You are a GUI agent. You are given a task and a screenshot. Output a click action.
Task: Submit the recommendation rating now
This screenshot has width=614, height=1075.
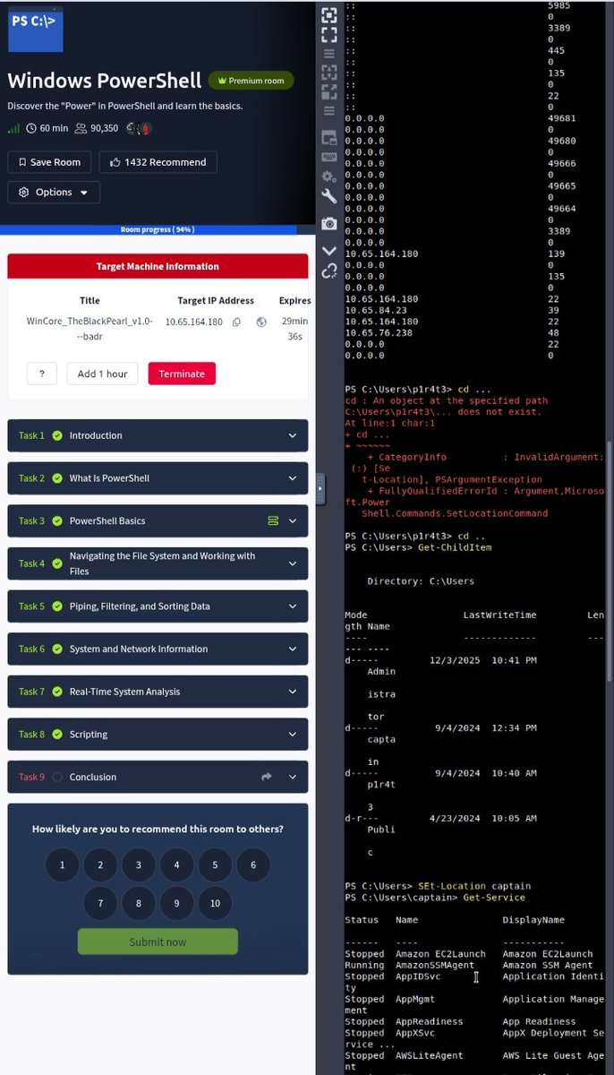158,942
